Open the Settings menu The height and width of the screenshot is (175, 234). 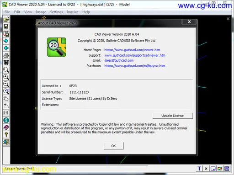[x=56, y=12]
